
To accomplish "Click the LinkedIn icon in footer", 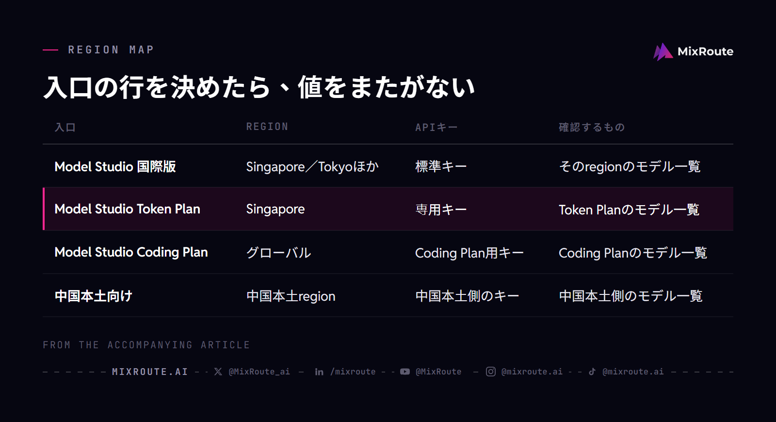I will [x=319, y=372].
